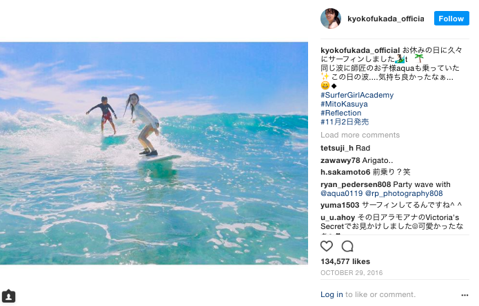Open the #SurferGirlAcademy hashtag
This screenshot has height=306, width=479.
[357, 95]
